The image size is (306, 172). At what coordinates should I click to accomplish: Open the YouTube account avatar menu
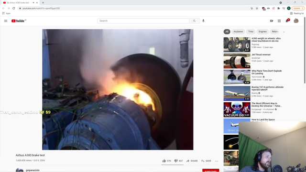point(296,21)
